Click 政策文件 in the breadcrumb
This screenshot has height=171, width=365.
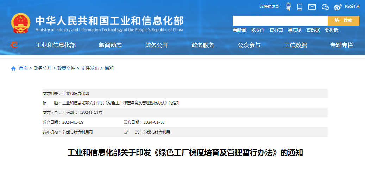(66, 68)
